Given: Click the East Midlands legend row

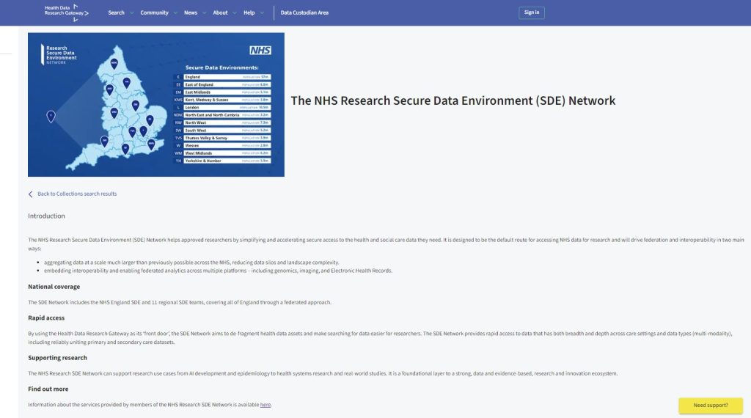Looking at the screenshot, I should (222, 92).
